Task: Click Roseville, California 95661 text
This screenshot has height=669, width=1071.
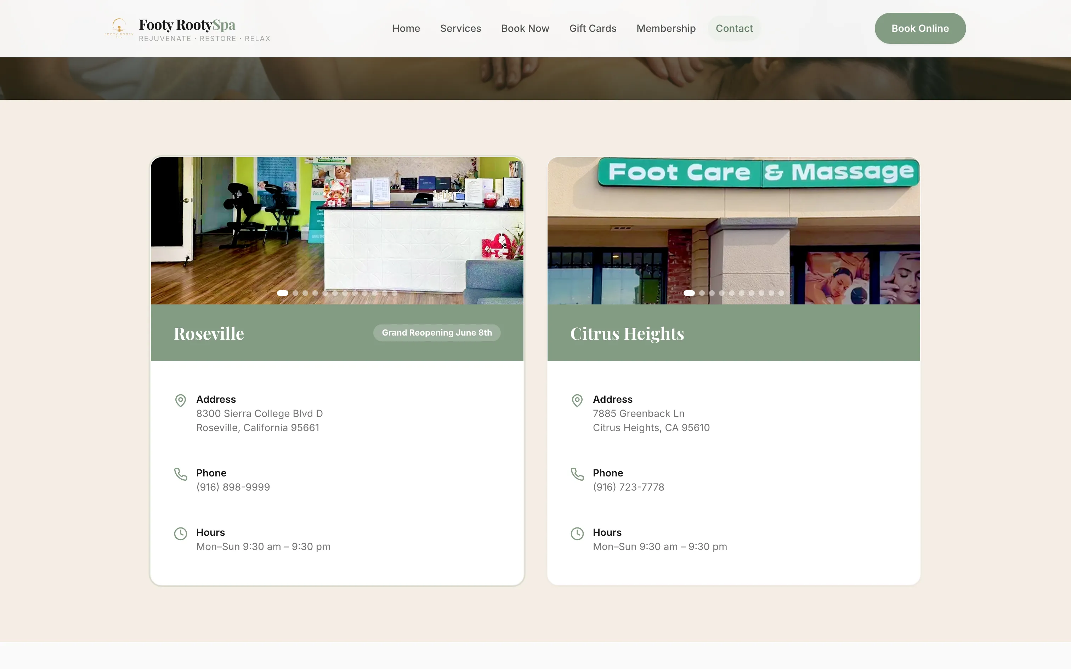Action: [x=257, y=428]
